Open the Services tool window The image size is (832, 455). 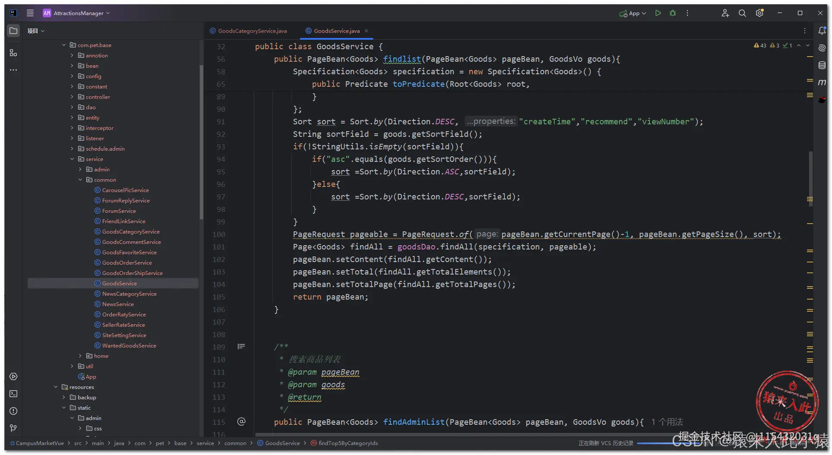click(x=13, y=376)
